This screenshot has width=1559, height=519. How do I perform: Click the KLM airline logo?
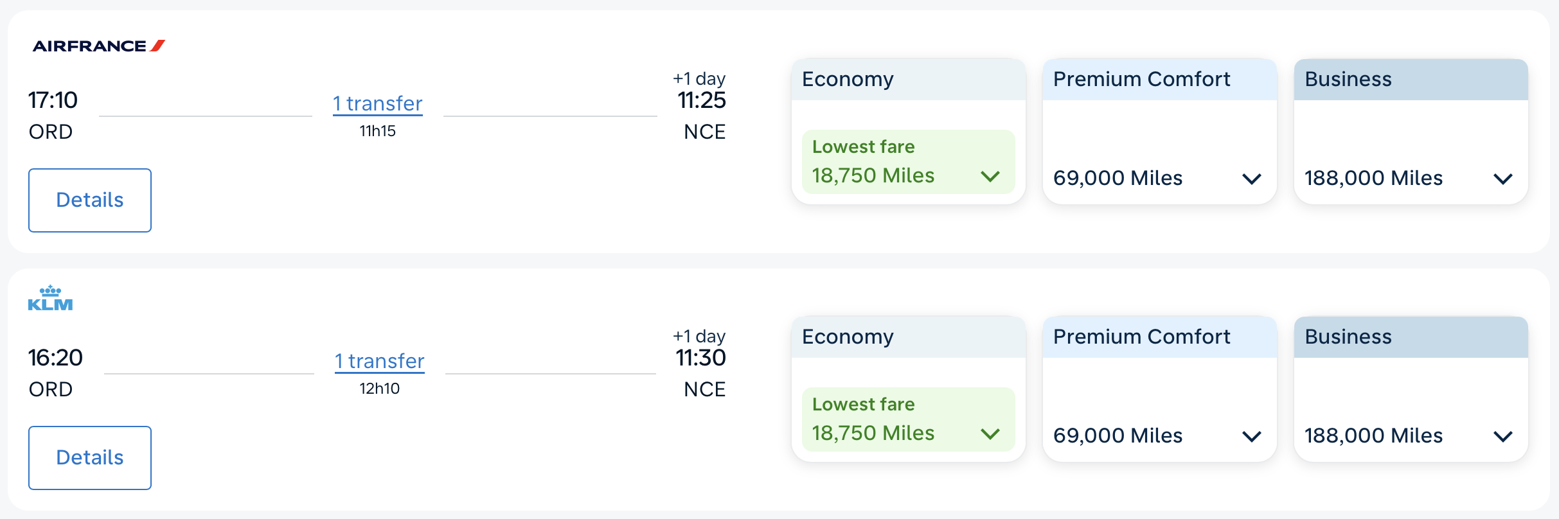pyautogui.click(x=51, y=297)
